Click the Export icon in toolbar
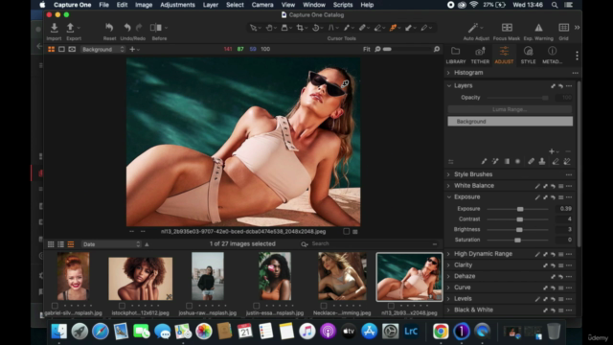This screenshot has height=345, width=613. coord(70,28)
